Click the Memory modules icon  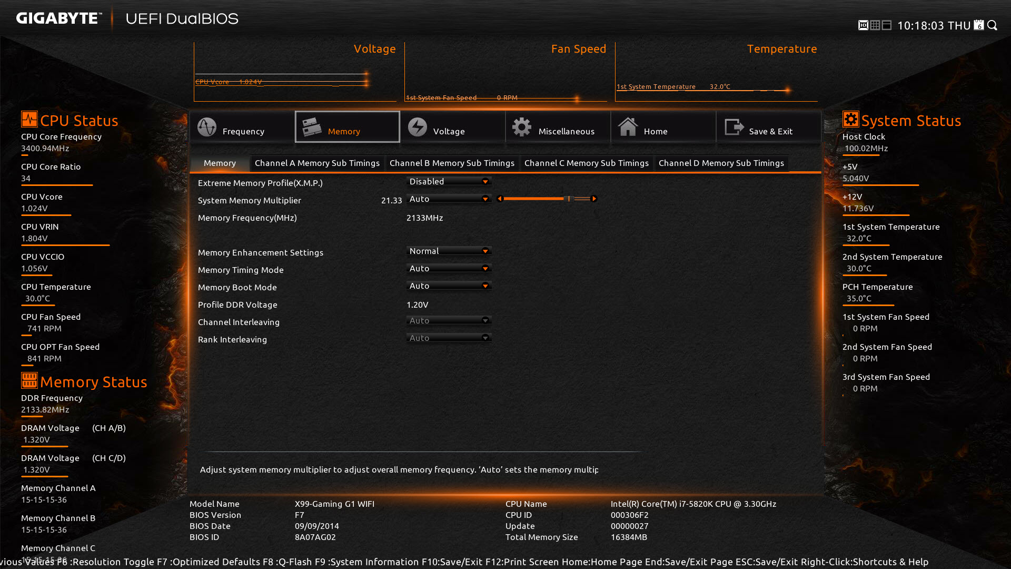tap(312, 127)
